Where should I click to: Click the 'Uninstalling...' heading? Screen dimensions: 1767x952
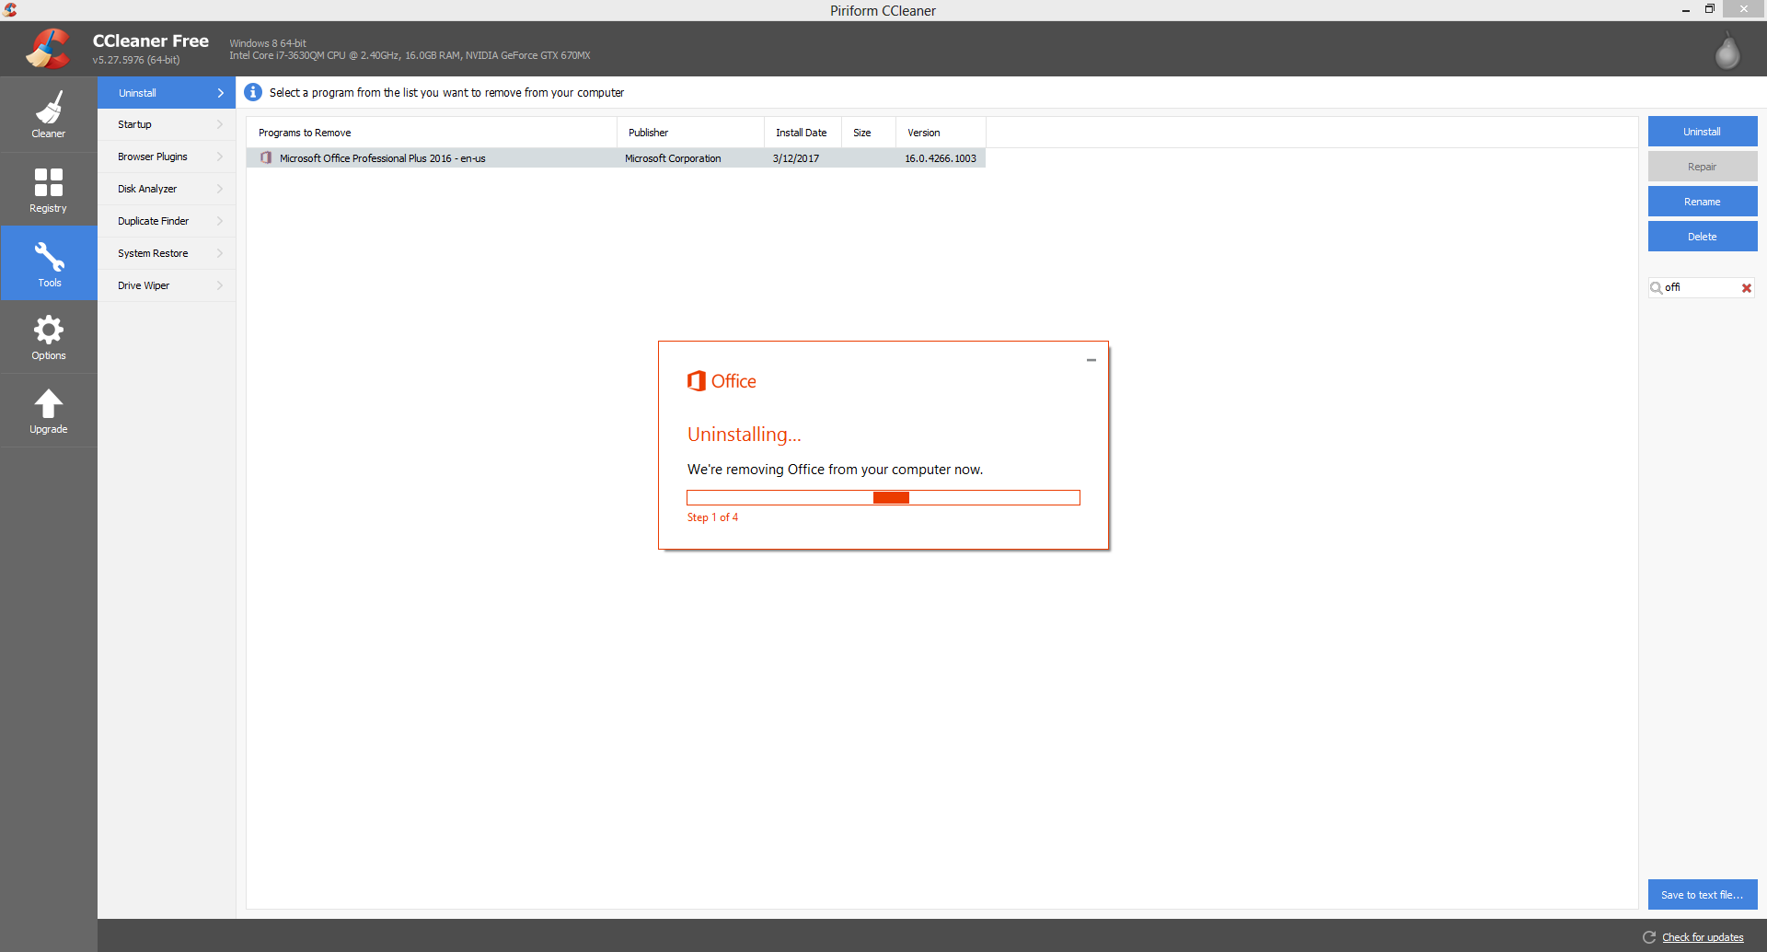(x=744, y=435)
